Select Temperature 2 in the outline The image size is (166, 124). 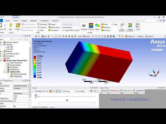pyautogui.click(x=15, y=69)
